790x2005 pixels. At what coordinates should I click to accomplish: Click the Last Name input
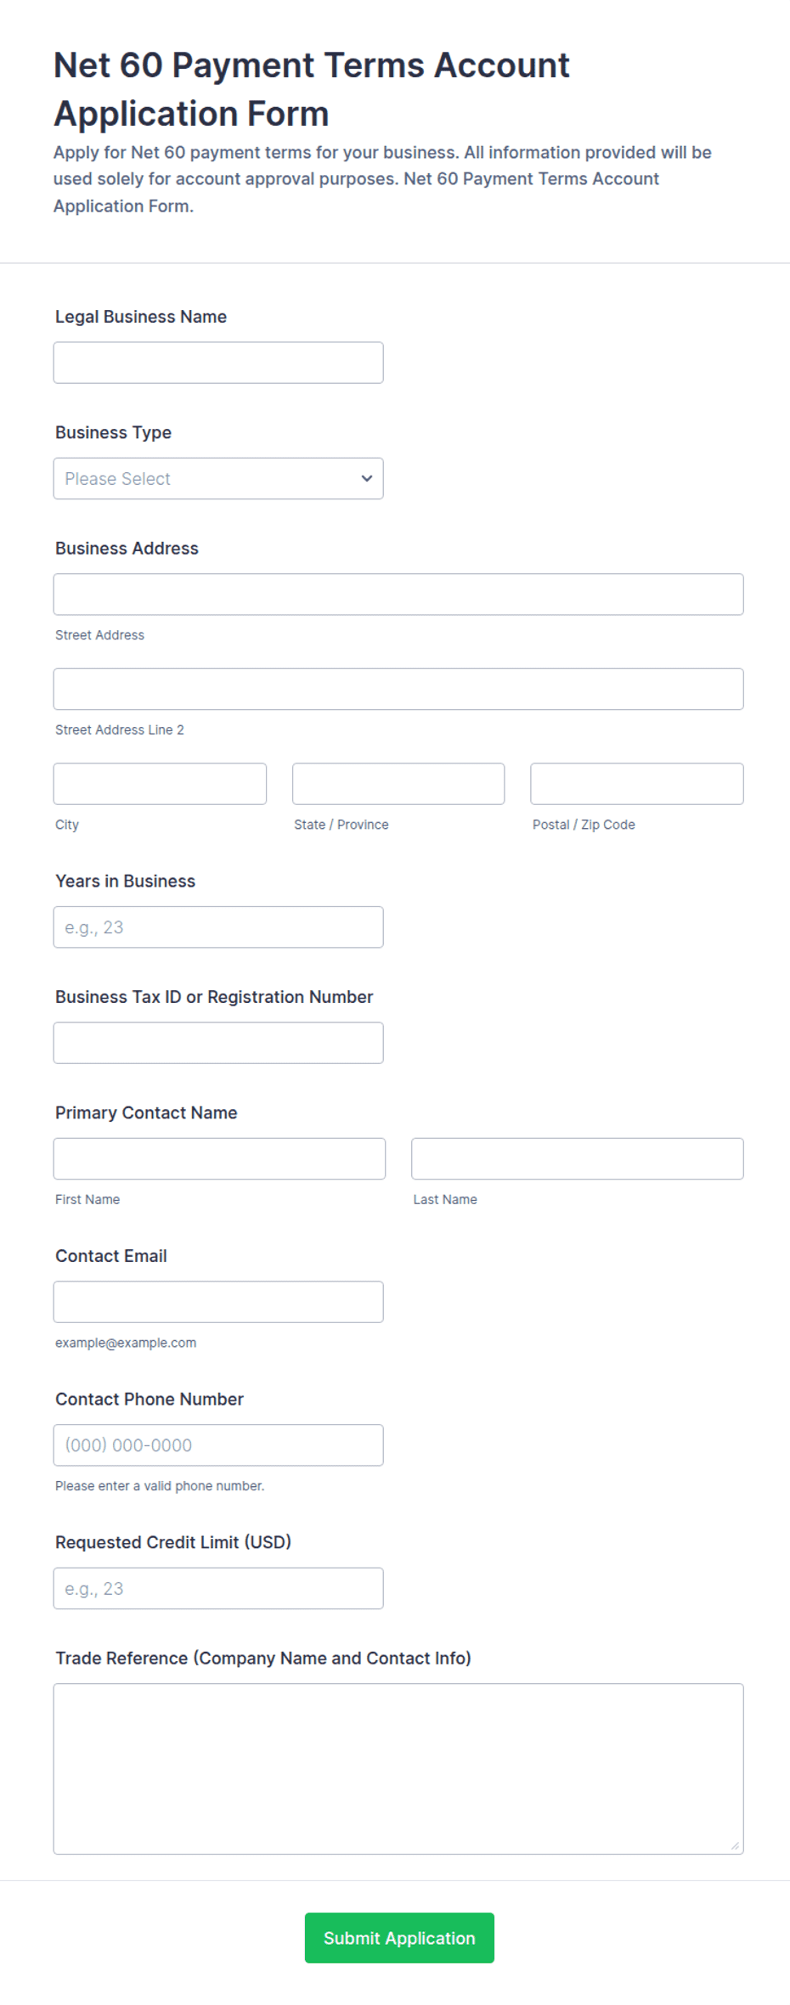click(578, 1158)
